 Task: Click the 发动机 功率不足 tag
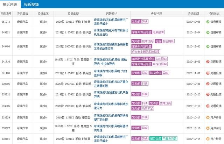(142, 108)
